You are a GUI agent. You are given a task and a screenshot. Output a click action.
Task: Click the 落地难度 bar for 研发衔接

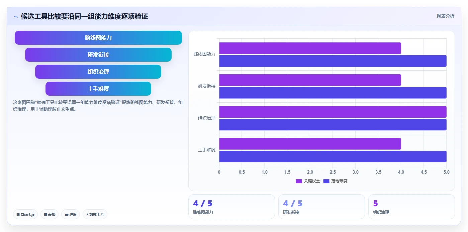click(333, 93)
